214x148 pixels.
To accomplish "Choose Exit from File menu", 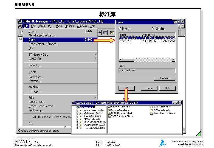I will [x=47, y=123].
